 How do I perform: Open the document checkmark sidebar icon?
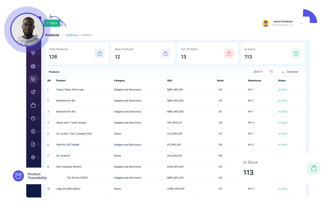(33, 144)
